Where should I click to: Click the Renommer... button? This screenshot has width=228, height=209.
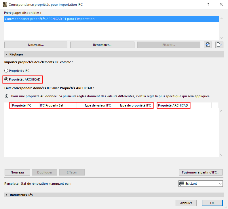102,45
